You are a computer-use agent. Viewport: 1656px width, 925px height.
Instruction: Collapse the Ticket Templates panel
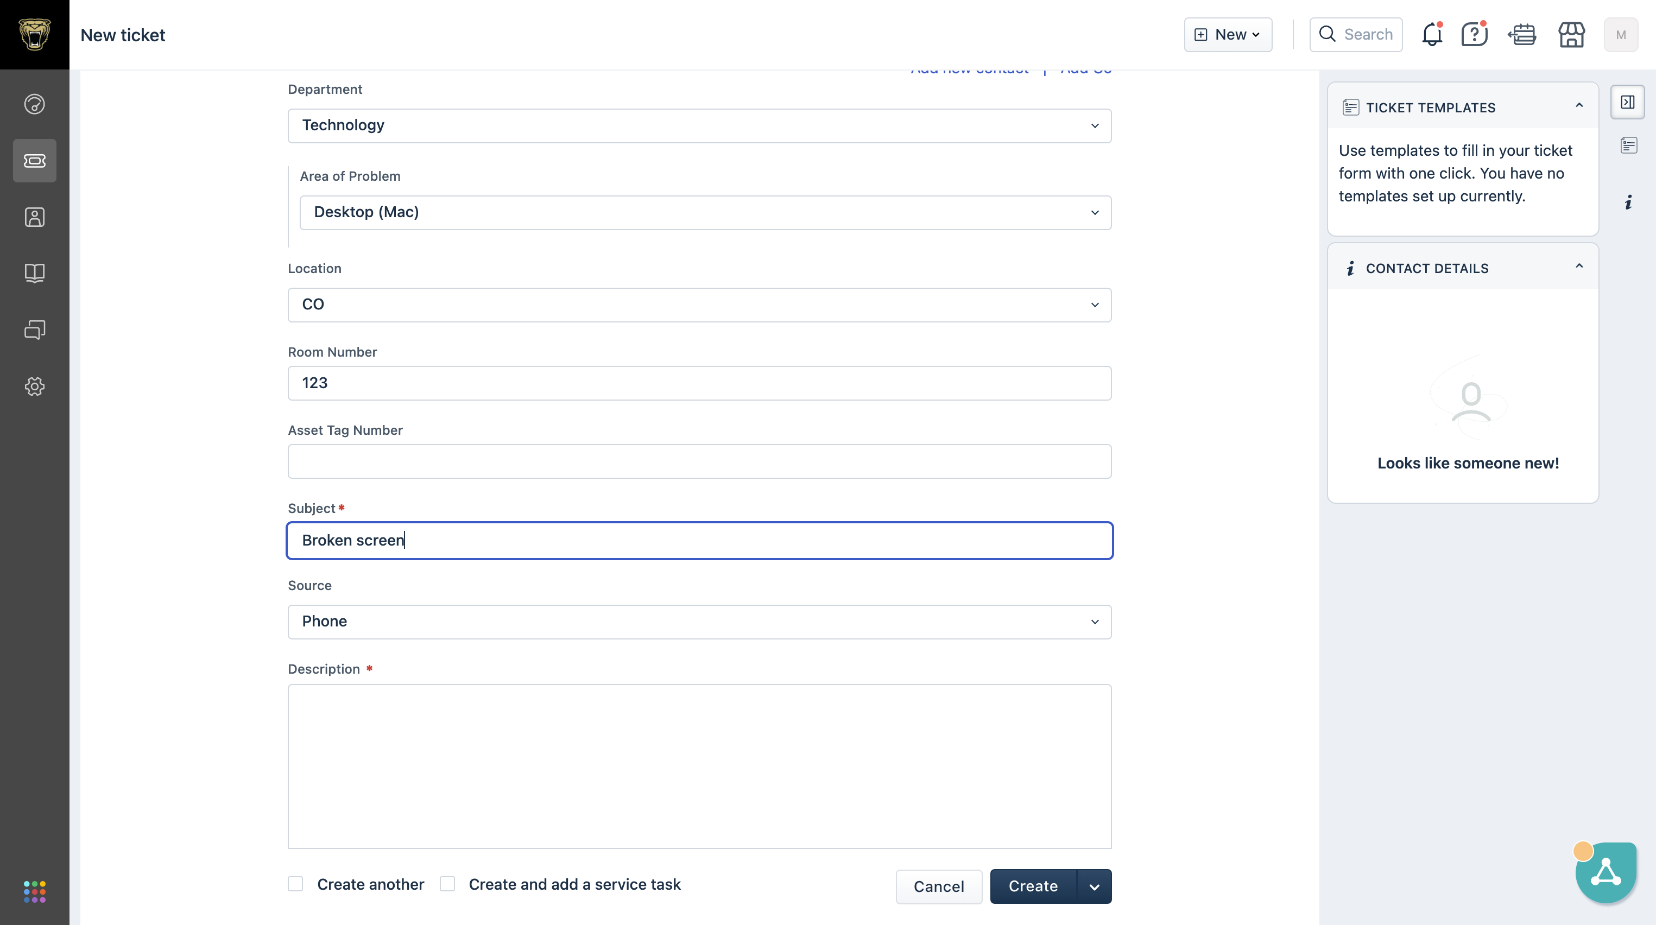click(x=1579, y=105)
